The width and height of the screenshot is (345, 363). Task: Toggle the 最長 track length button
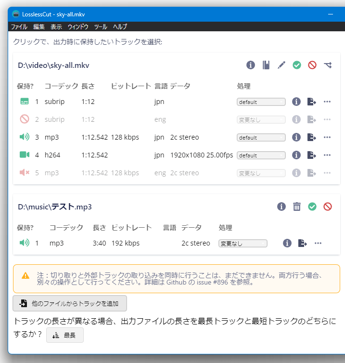65,335
